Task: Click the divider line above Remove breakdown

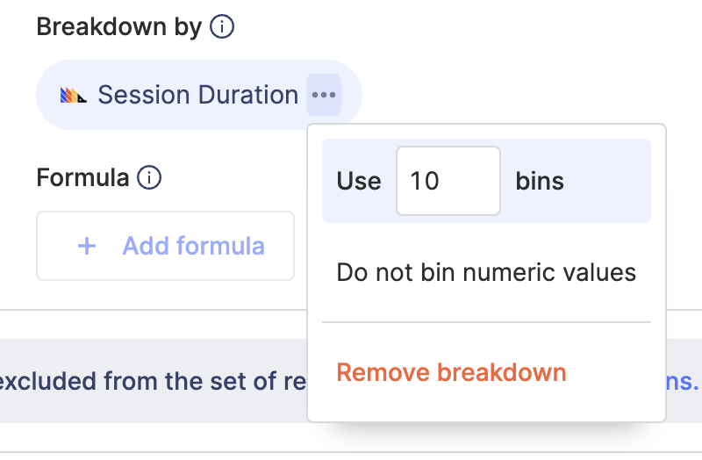Action: click(x=486, y=322)
